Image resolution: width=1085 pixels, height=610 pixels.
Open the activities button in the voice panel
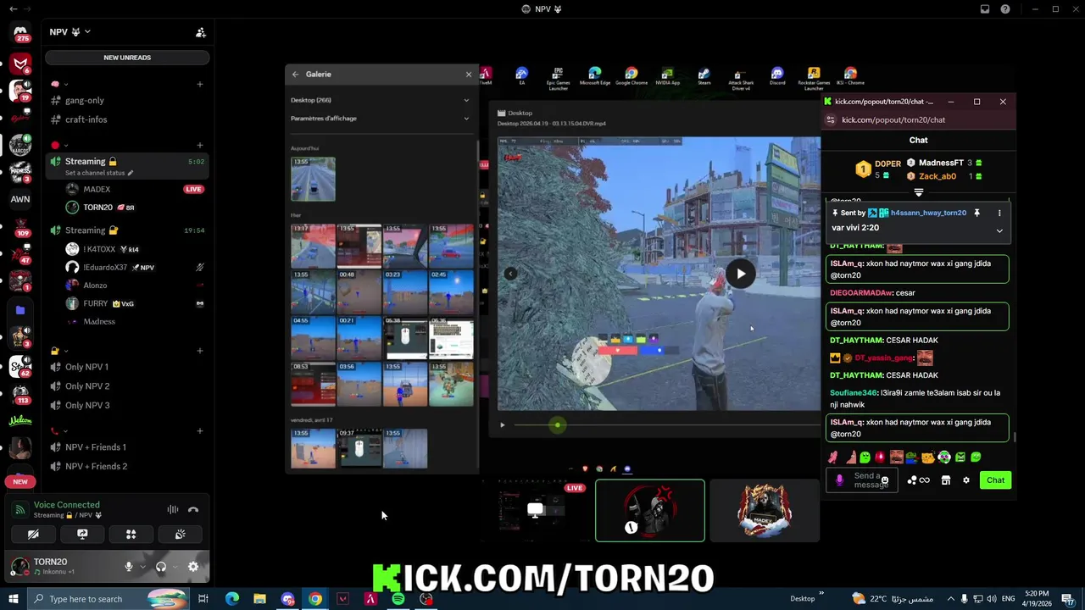pyautogui.click(x=131, y=535)
